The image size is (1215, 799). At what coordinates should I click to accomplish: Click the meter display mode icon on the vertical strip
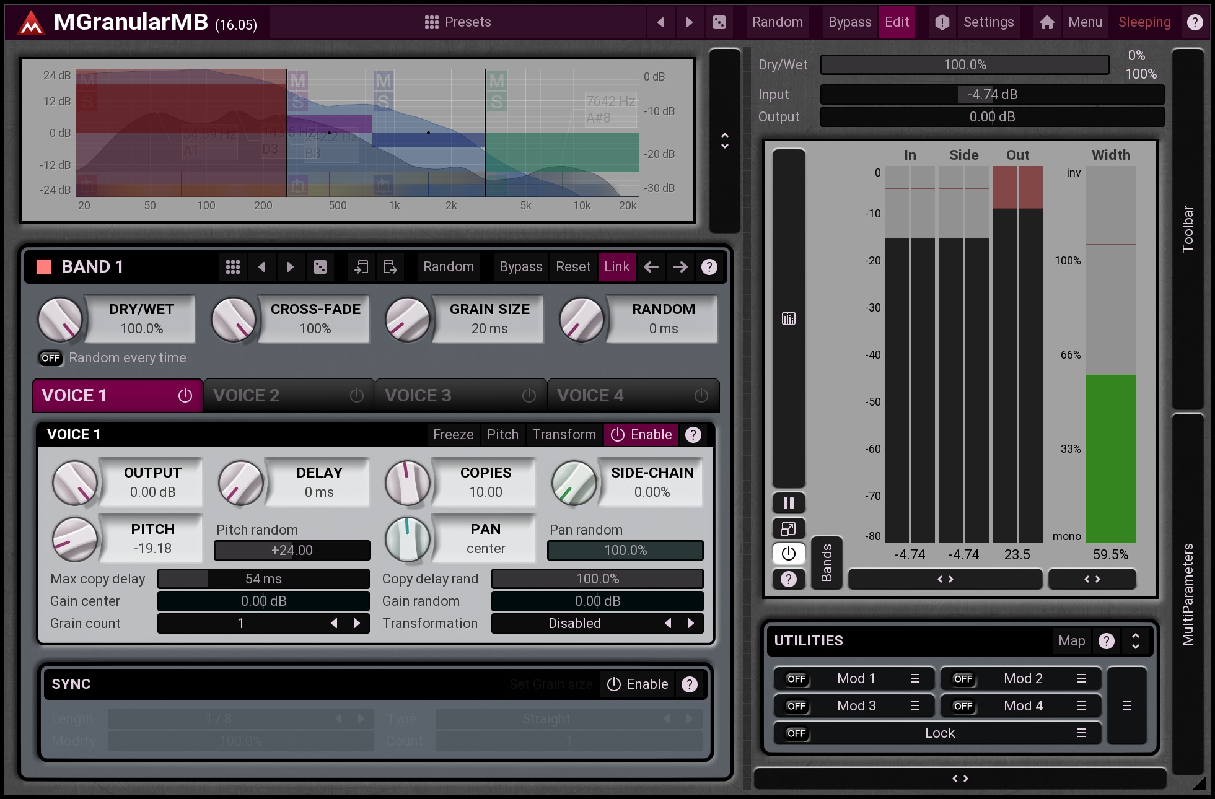pos(788,319)
